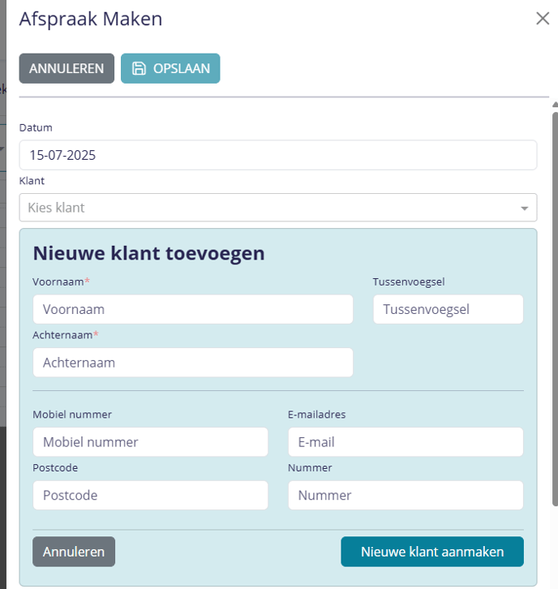Focus the Mobiel nummer input
Screen dimensions: 558x589
coord(150,442)
